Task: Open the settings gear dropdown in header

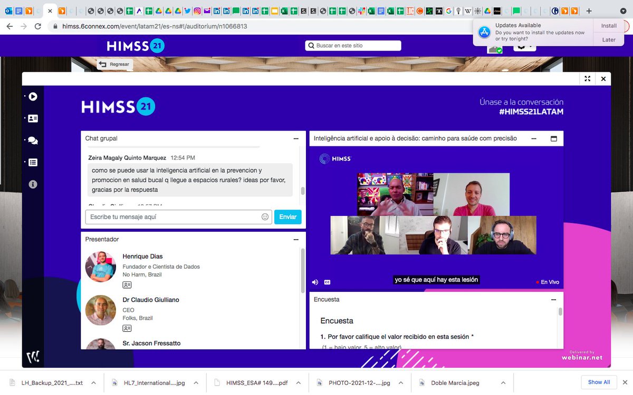Action: point(524,46)
